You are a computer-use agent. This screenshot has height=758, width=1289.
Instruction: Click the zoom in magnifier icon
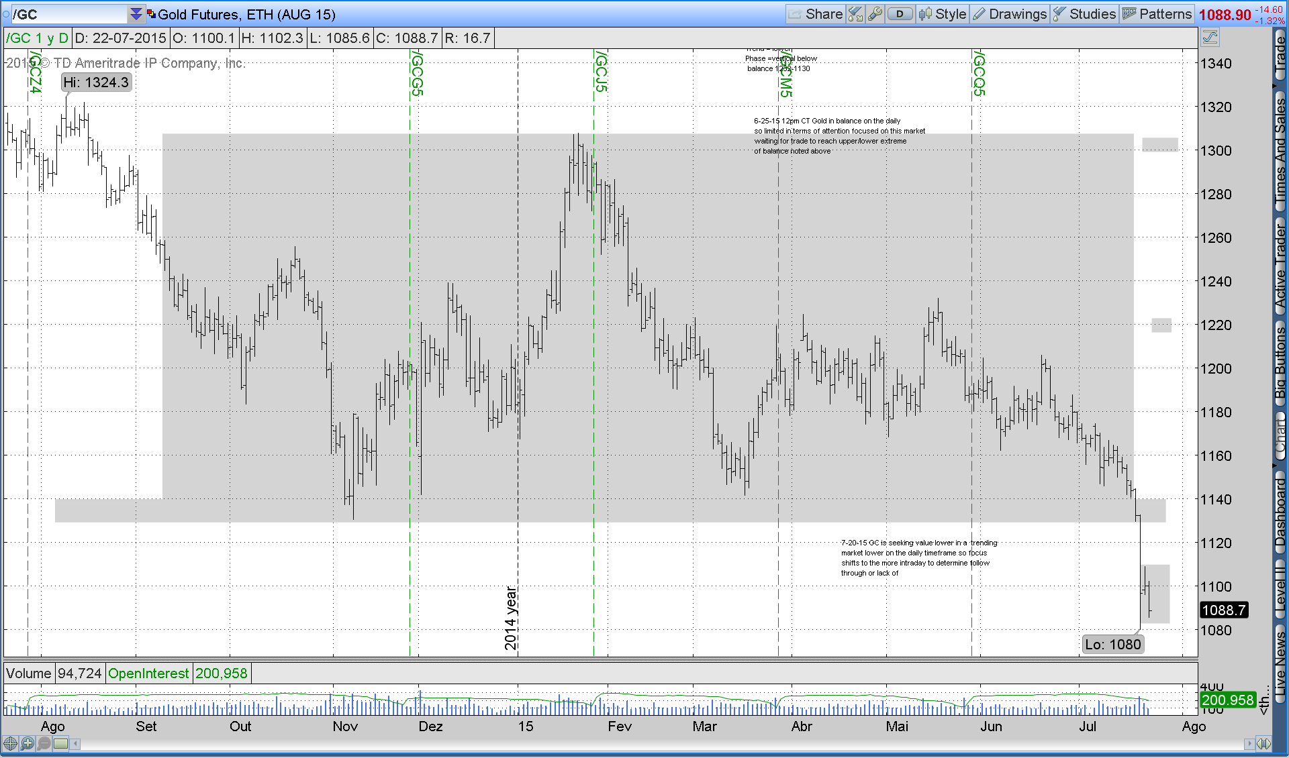click(x=27, y=743)
